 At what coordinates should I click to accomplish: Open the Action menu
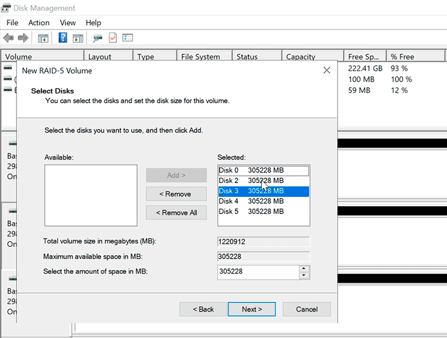coord(39,23)
